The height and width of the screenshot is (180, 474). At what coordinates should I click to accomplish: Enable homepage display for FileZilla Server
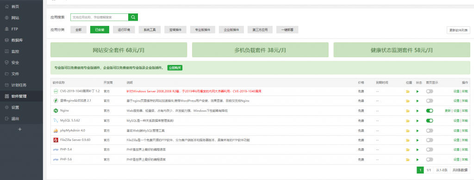tap(429, 140)
